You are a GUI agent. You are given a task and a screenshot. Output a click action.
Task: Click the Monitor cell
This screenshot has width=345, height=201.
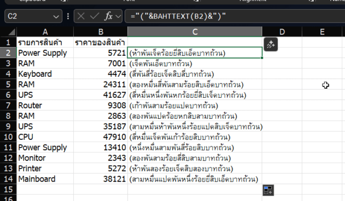[x=45, y=158]
